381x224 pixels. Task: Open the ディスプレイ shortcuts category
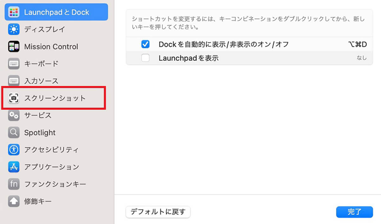pyautogui.click(x=57, y=29)
